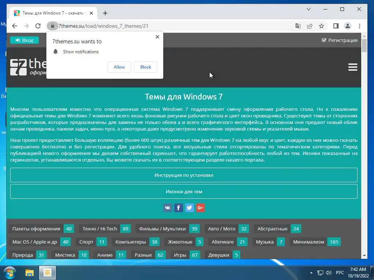This screenshot has width=374, height=280.
Task: Open the Chrome profile avatar
Action: point(348,26)
